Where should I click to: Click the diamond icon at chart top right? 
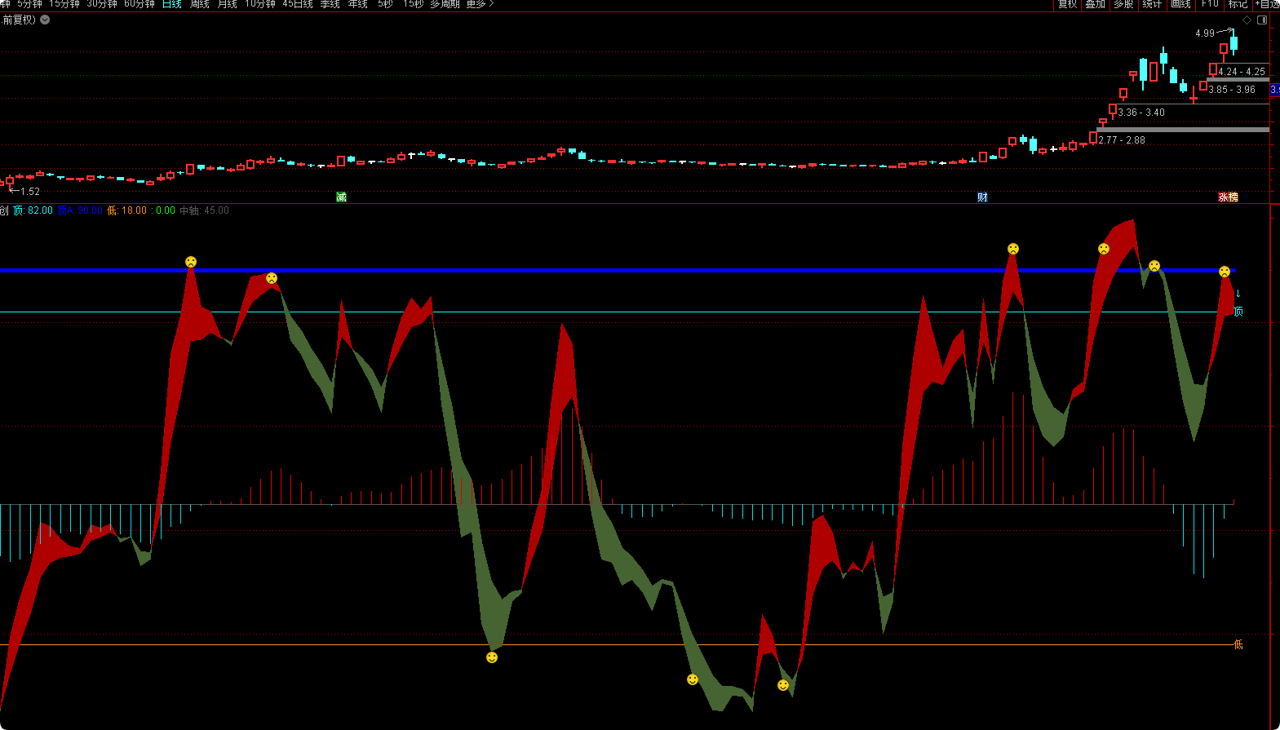point(1247,20)
